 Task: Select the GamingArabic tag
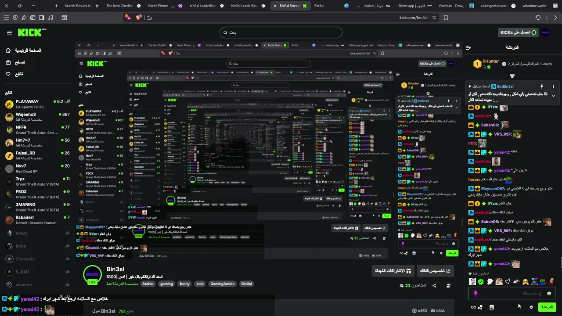(x=222, y=284)
